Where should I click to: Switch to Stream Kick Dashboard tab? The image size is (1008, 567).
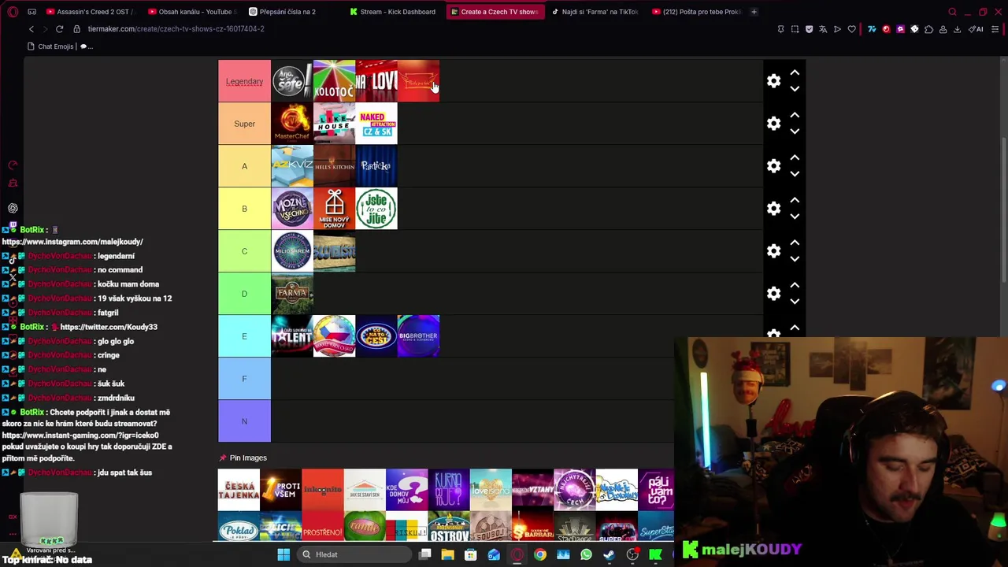pyautogui.click(x=392, y=12)
